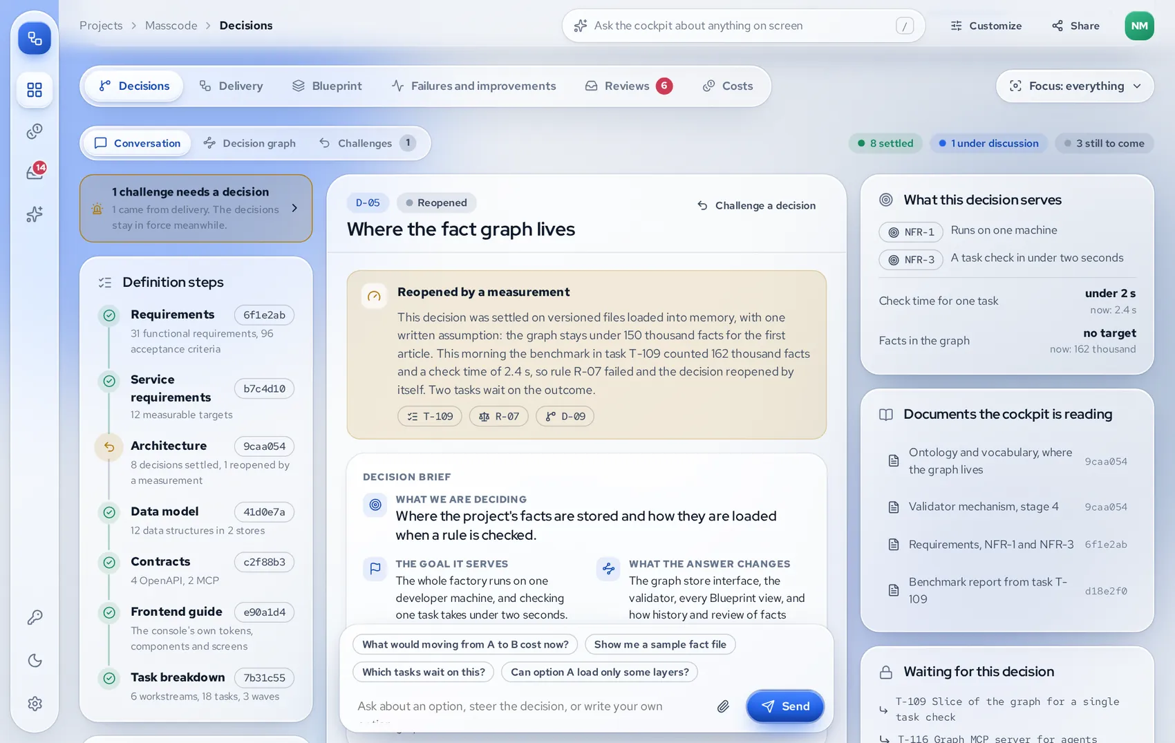
Task: Click the lock icon by Waiting for this decision
Action: point(885,672)
